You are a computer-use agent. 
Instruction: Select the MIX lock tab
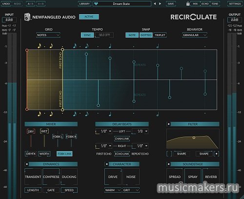coord(195,3)
